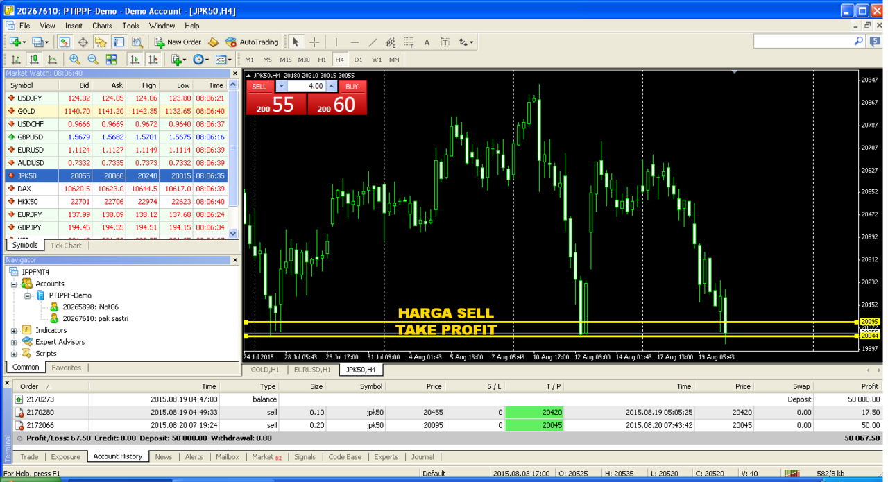Select the Draw Trendline tool

click(373, 42)
